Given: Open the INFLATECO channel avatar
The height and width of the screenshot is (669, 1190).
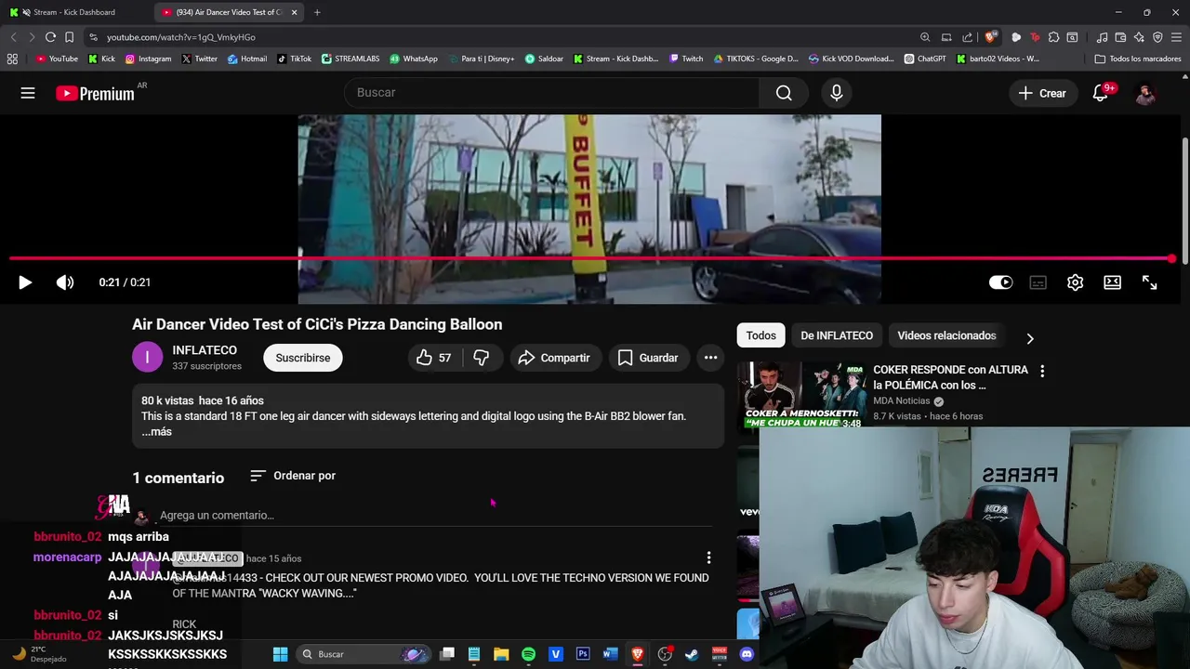Looking at the screenshot, I should tap(147, 358).
